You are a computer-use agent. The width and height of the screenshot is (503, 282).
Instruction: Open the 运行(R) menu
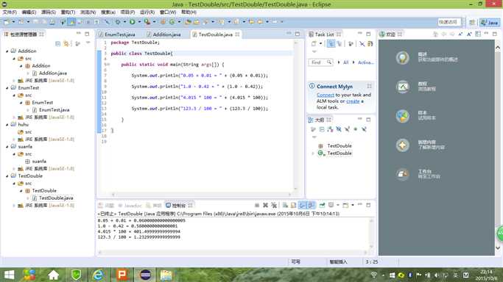pyautogui.click(x=147, y=12)
